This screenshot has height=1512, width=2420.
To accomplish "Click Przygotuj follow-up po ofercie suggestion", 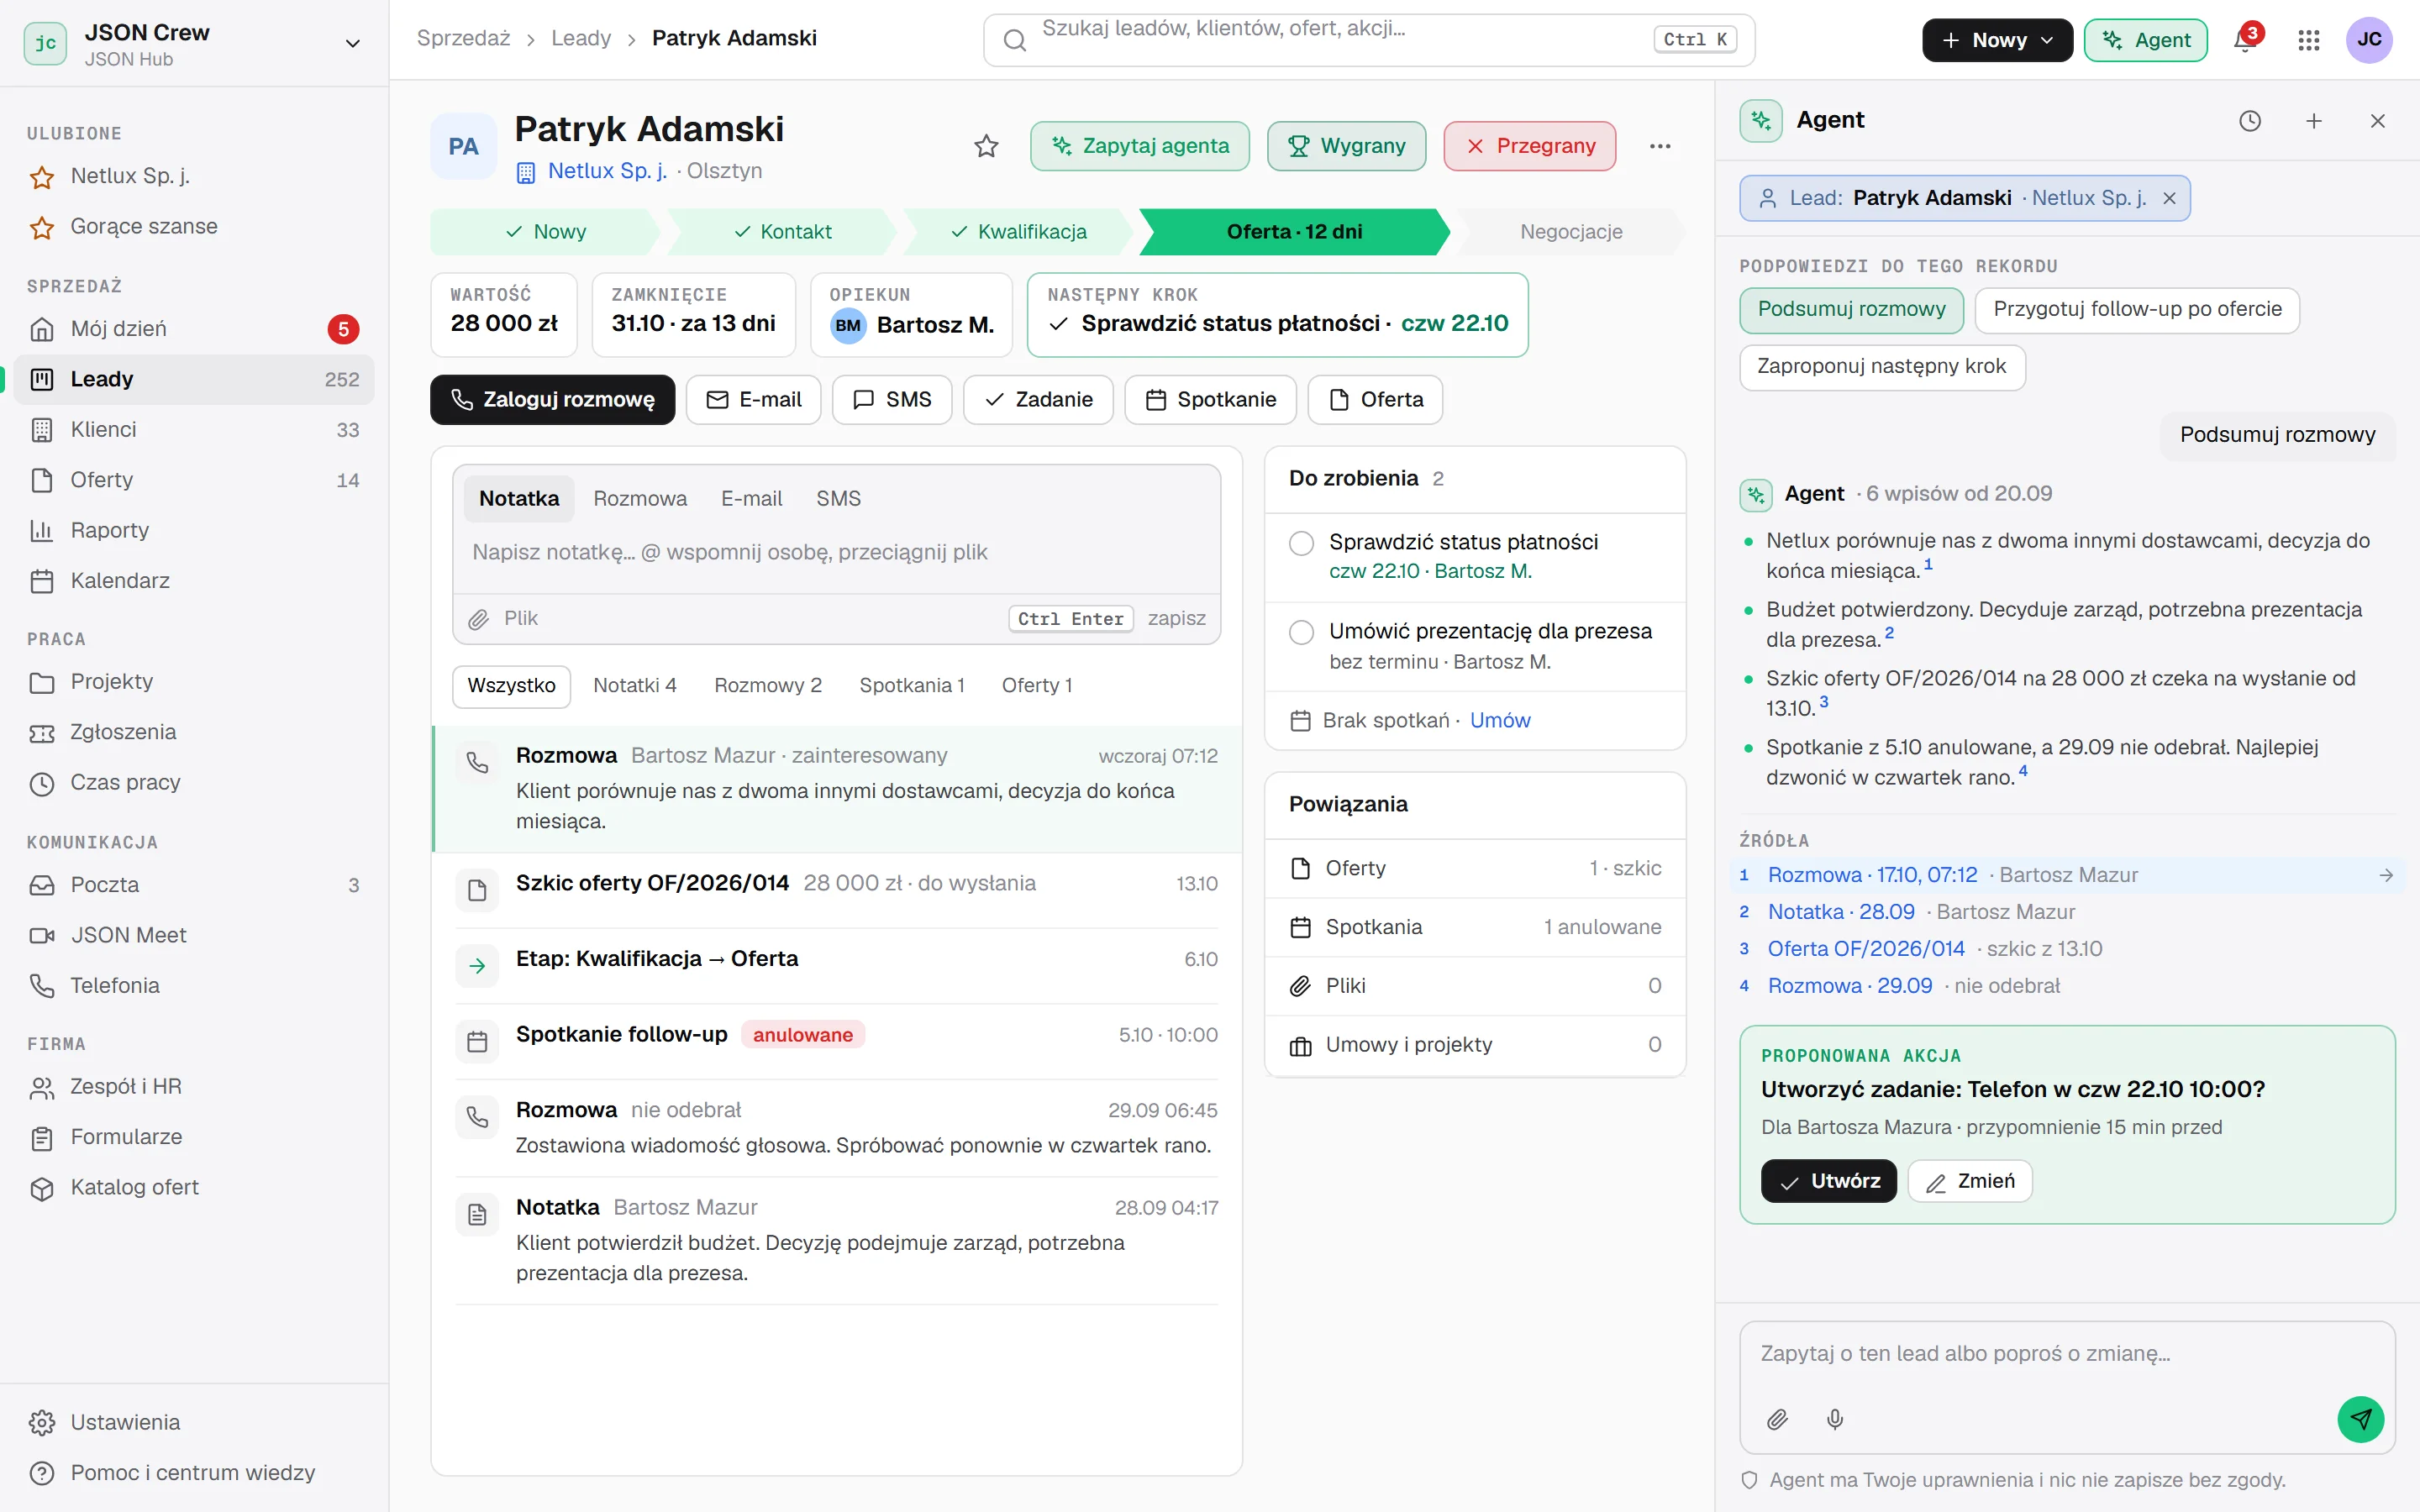I will 2137,309.
